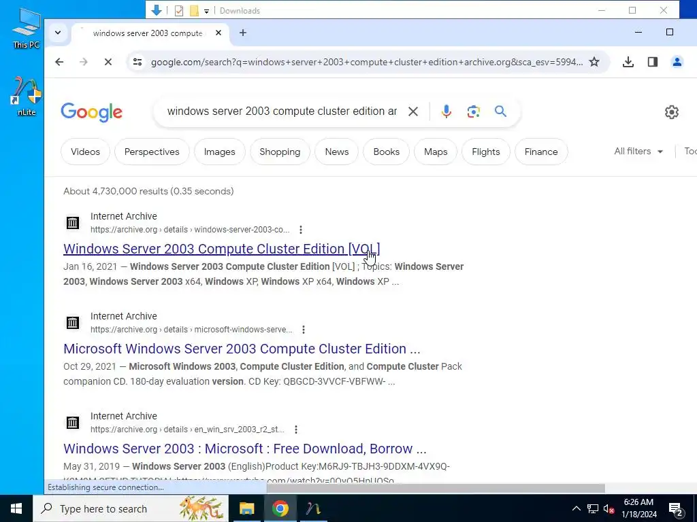Open the tab search dropdown

58,33
